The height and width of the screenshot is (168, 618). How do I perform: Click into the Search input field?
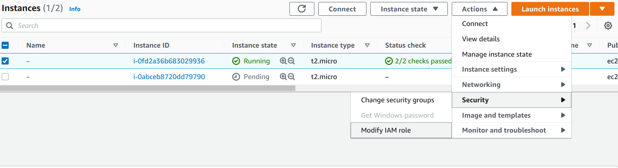point(162,26)
